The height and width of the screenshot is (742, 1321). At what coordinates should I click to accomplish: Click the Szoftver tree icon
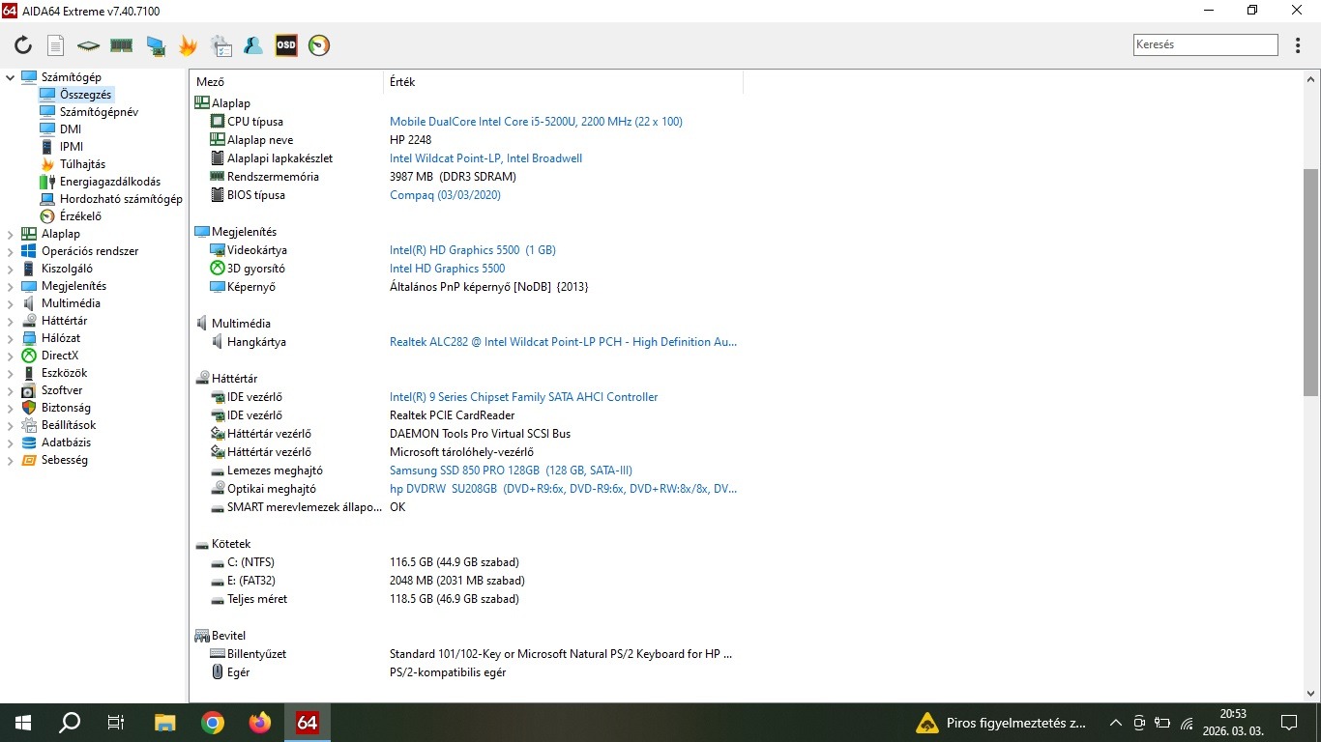pos(29,390)
